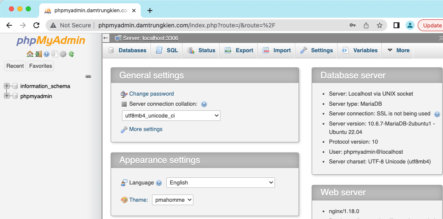Click the browser Update button
443x219 pixels.
[x=432, y=25]
